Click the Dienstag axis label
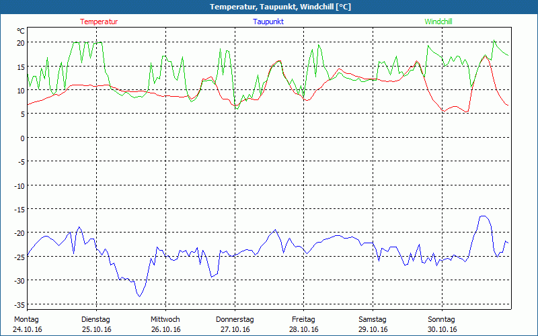Screen dimensions: 538x336 (95, 319)
